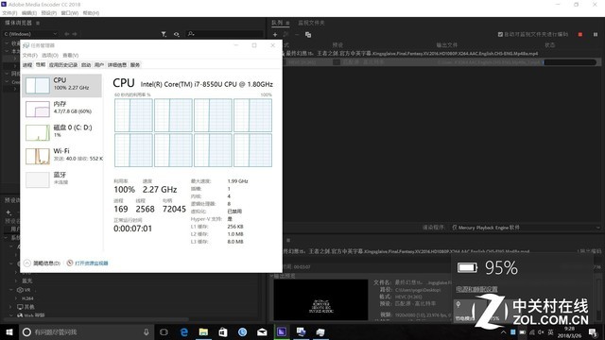Select Wi-Fi in Task Manager list

tap(62, 156)
